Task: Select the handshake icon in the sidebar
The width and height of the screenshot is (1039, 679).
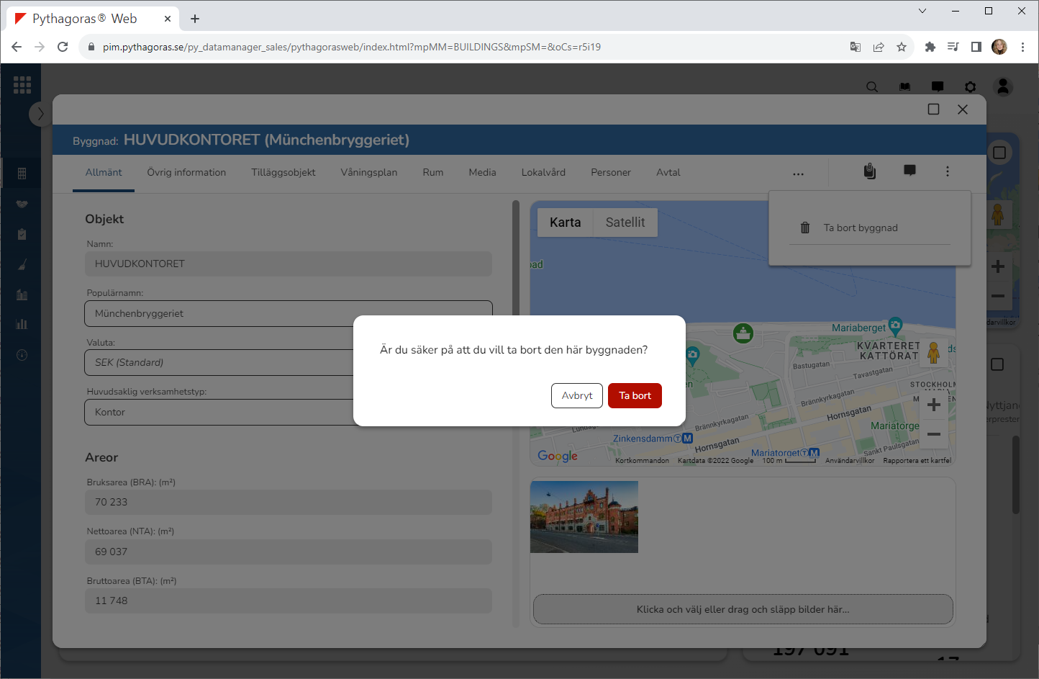Action: click(22, 204)
